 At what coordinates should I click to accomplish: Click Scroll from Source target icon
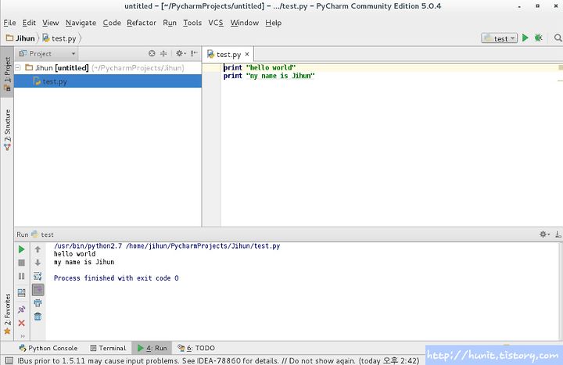152,53
